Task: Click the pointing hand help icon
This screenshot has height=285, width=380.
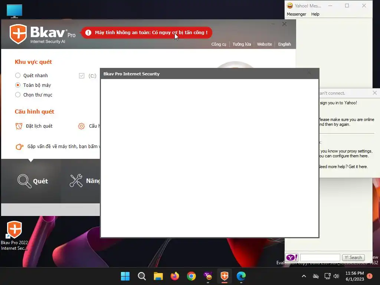Action: point(20,147)
